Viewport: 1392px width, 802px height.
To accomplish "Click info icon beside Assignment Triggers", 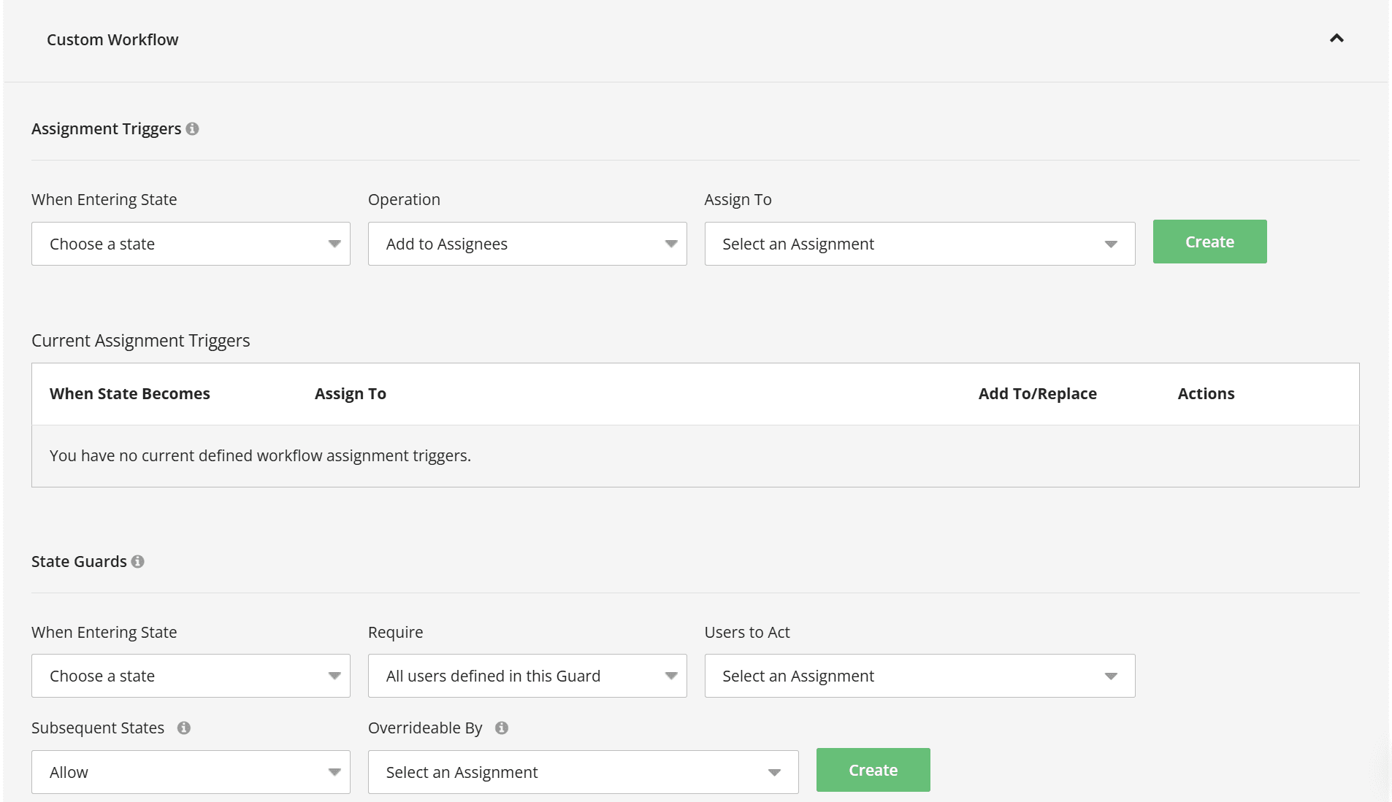I will point(192,128).
